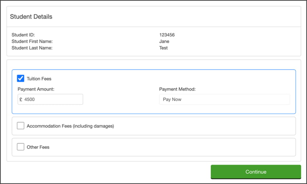The image size is (307, 184).
Task: Uncheck the Tuition Fees checkbox
Action: (20, 78)
